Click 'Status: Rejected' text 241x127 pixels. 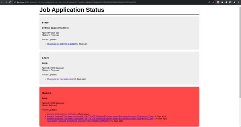(49, 105)
